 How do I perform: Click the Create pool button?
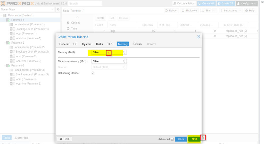click(101, 18)
